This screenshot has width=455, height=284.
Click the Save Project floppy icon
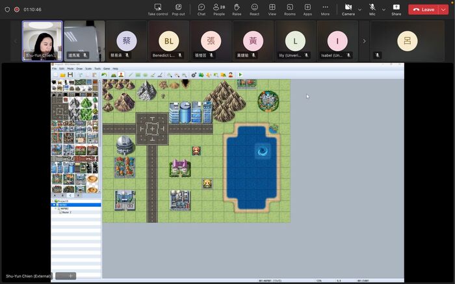70,75
